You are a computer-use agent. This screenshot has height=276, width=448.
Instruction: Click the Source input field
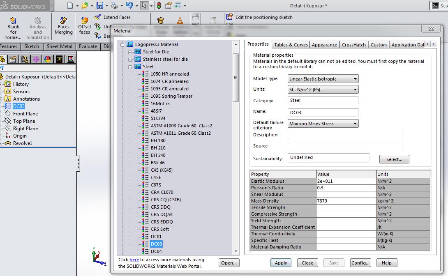click(344, 146)
